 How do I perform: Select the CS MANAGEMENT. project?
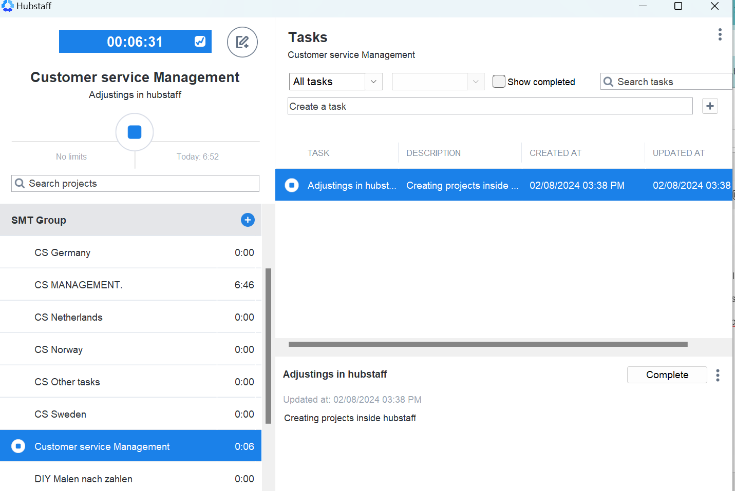(79, 285)
